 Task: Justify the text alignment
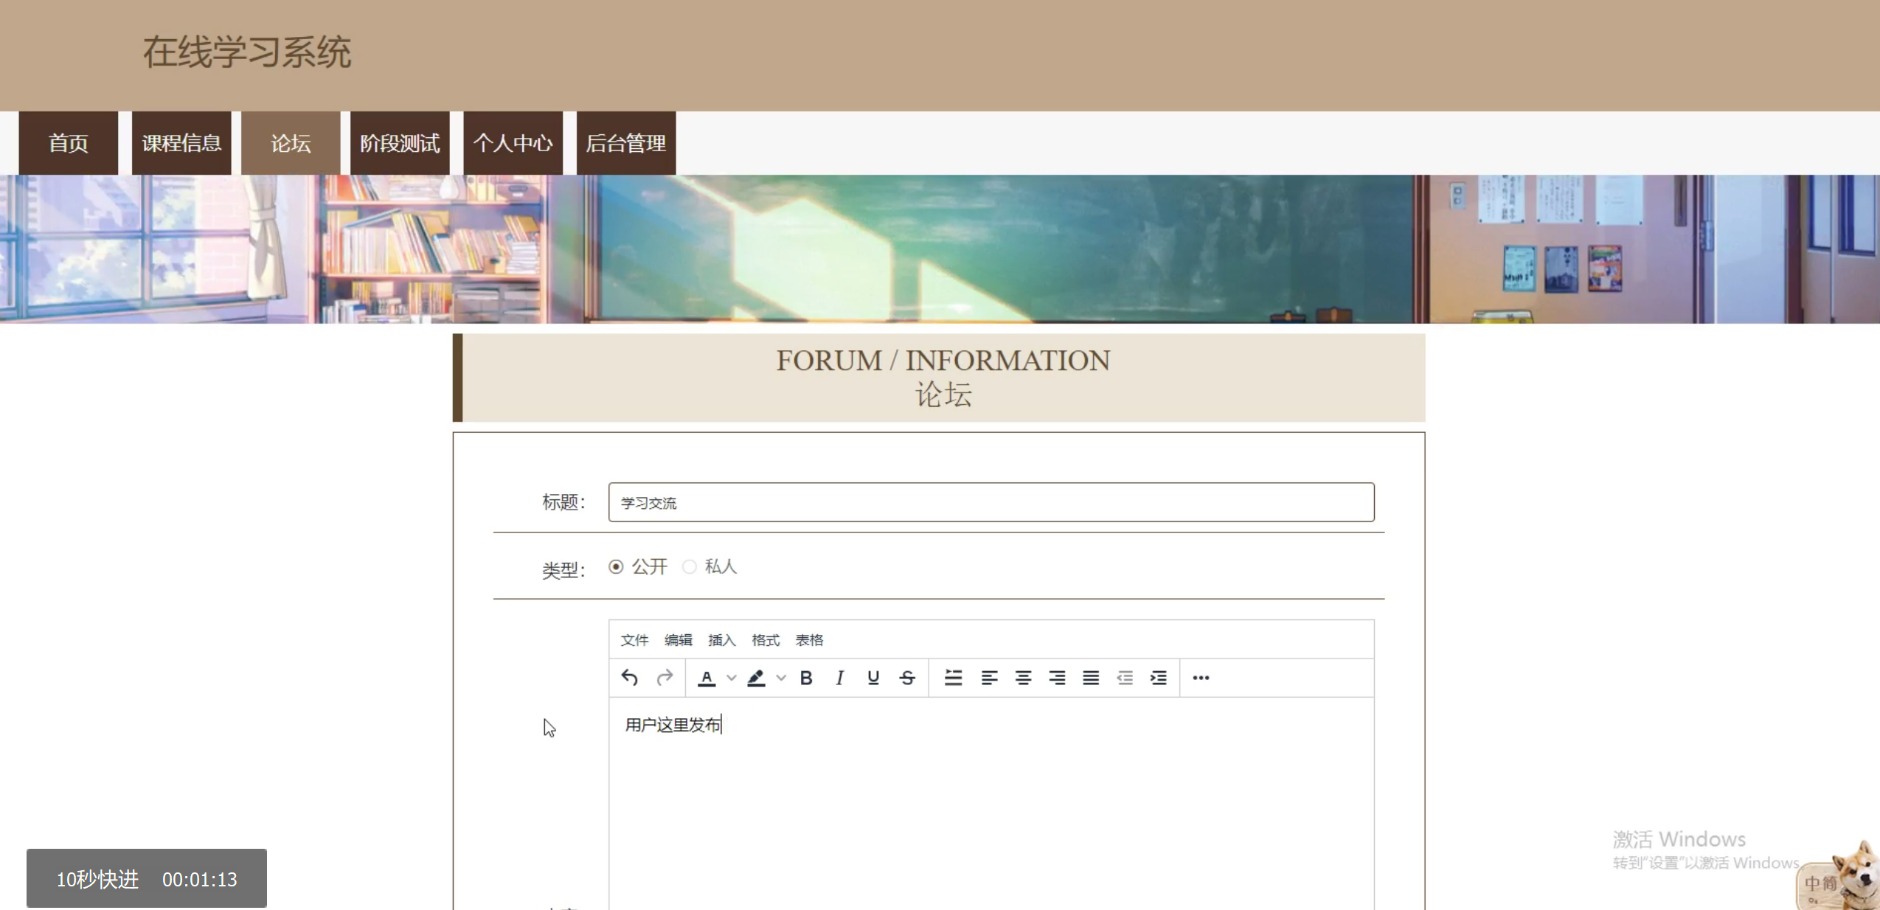1091,678
